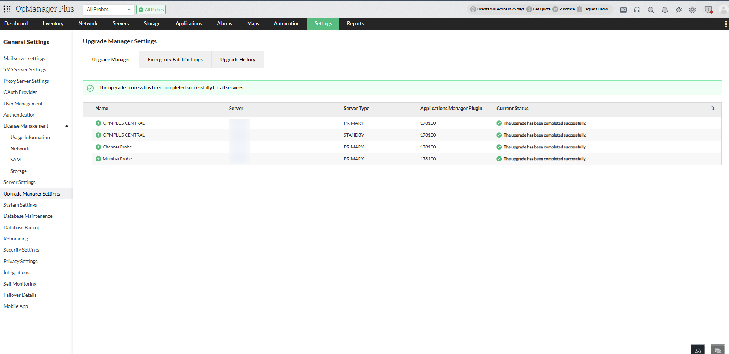This screenshot has height=354, width=729.
Task: Click the table search icon in Current Status column
Action: pos(712,109)
